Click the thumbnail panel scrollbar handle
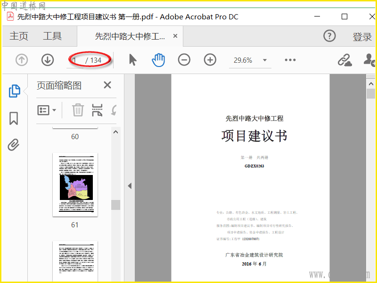The image size is (377, 283). 115,205
